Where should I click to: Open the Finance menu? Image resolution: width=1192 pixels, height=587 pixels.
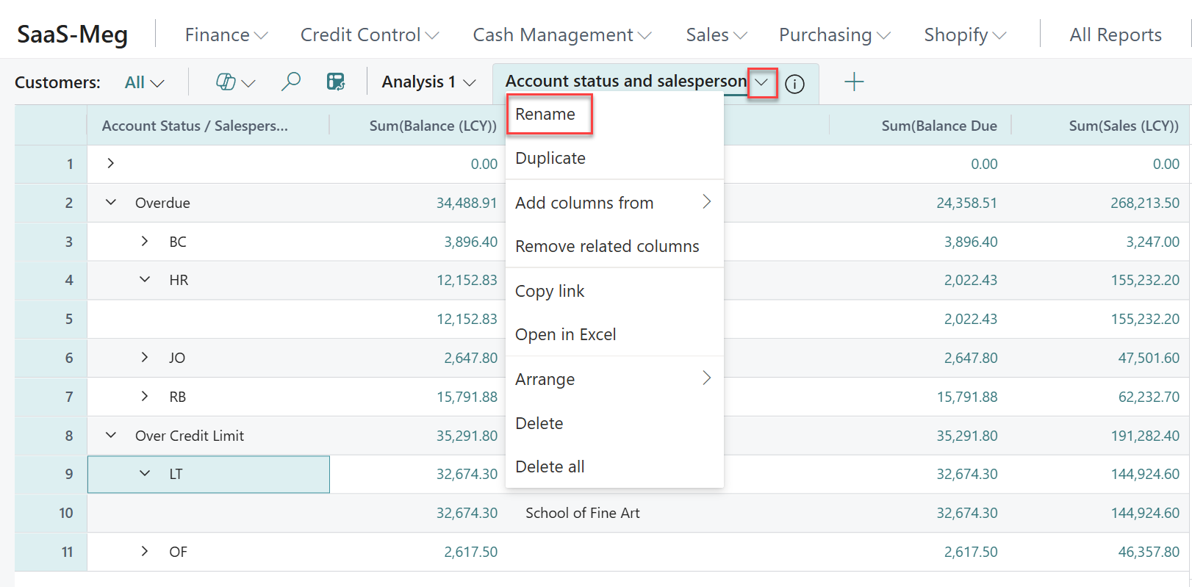click(x=226, y=35)
